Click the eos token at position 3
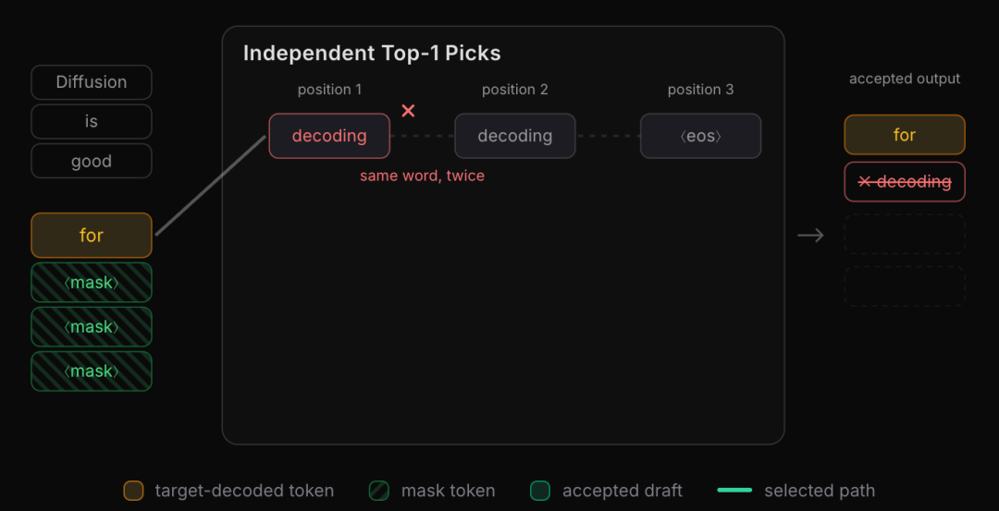 [x=701, y=136]
